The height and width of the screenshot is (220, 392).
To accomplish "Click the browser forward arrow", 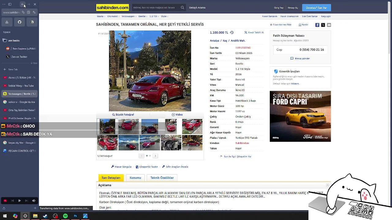I will coord(28,4).
